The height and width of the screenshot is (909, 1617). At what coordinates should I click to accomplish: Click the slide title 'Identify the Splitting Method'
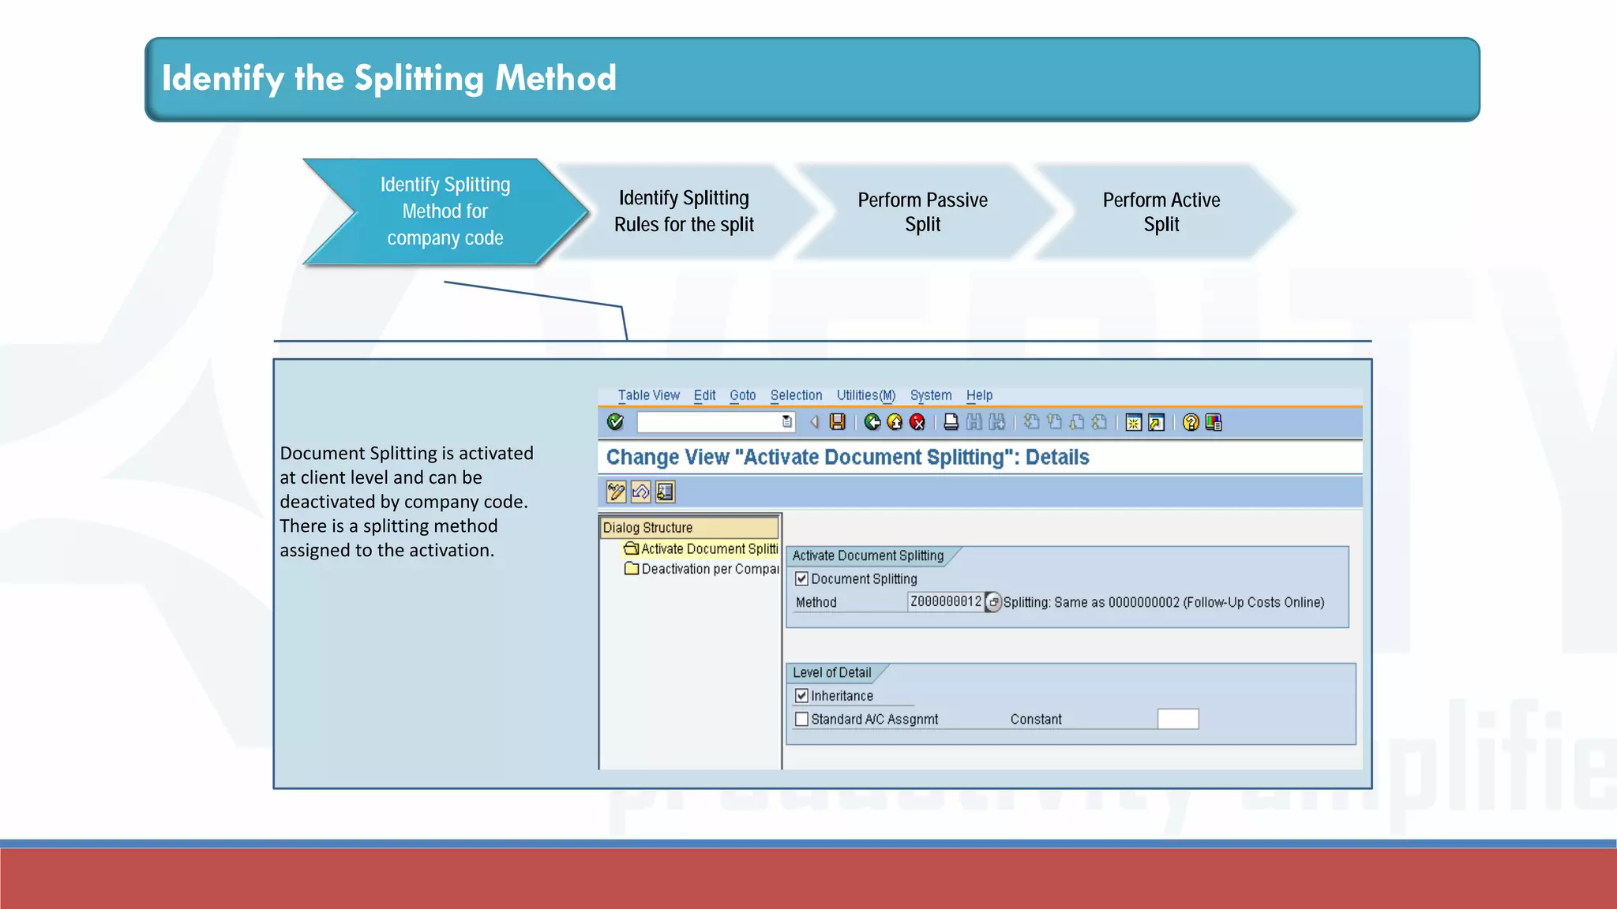[x=388, y=78]
